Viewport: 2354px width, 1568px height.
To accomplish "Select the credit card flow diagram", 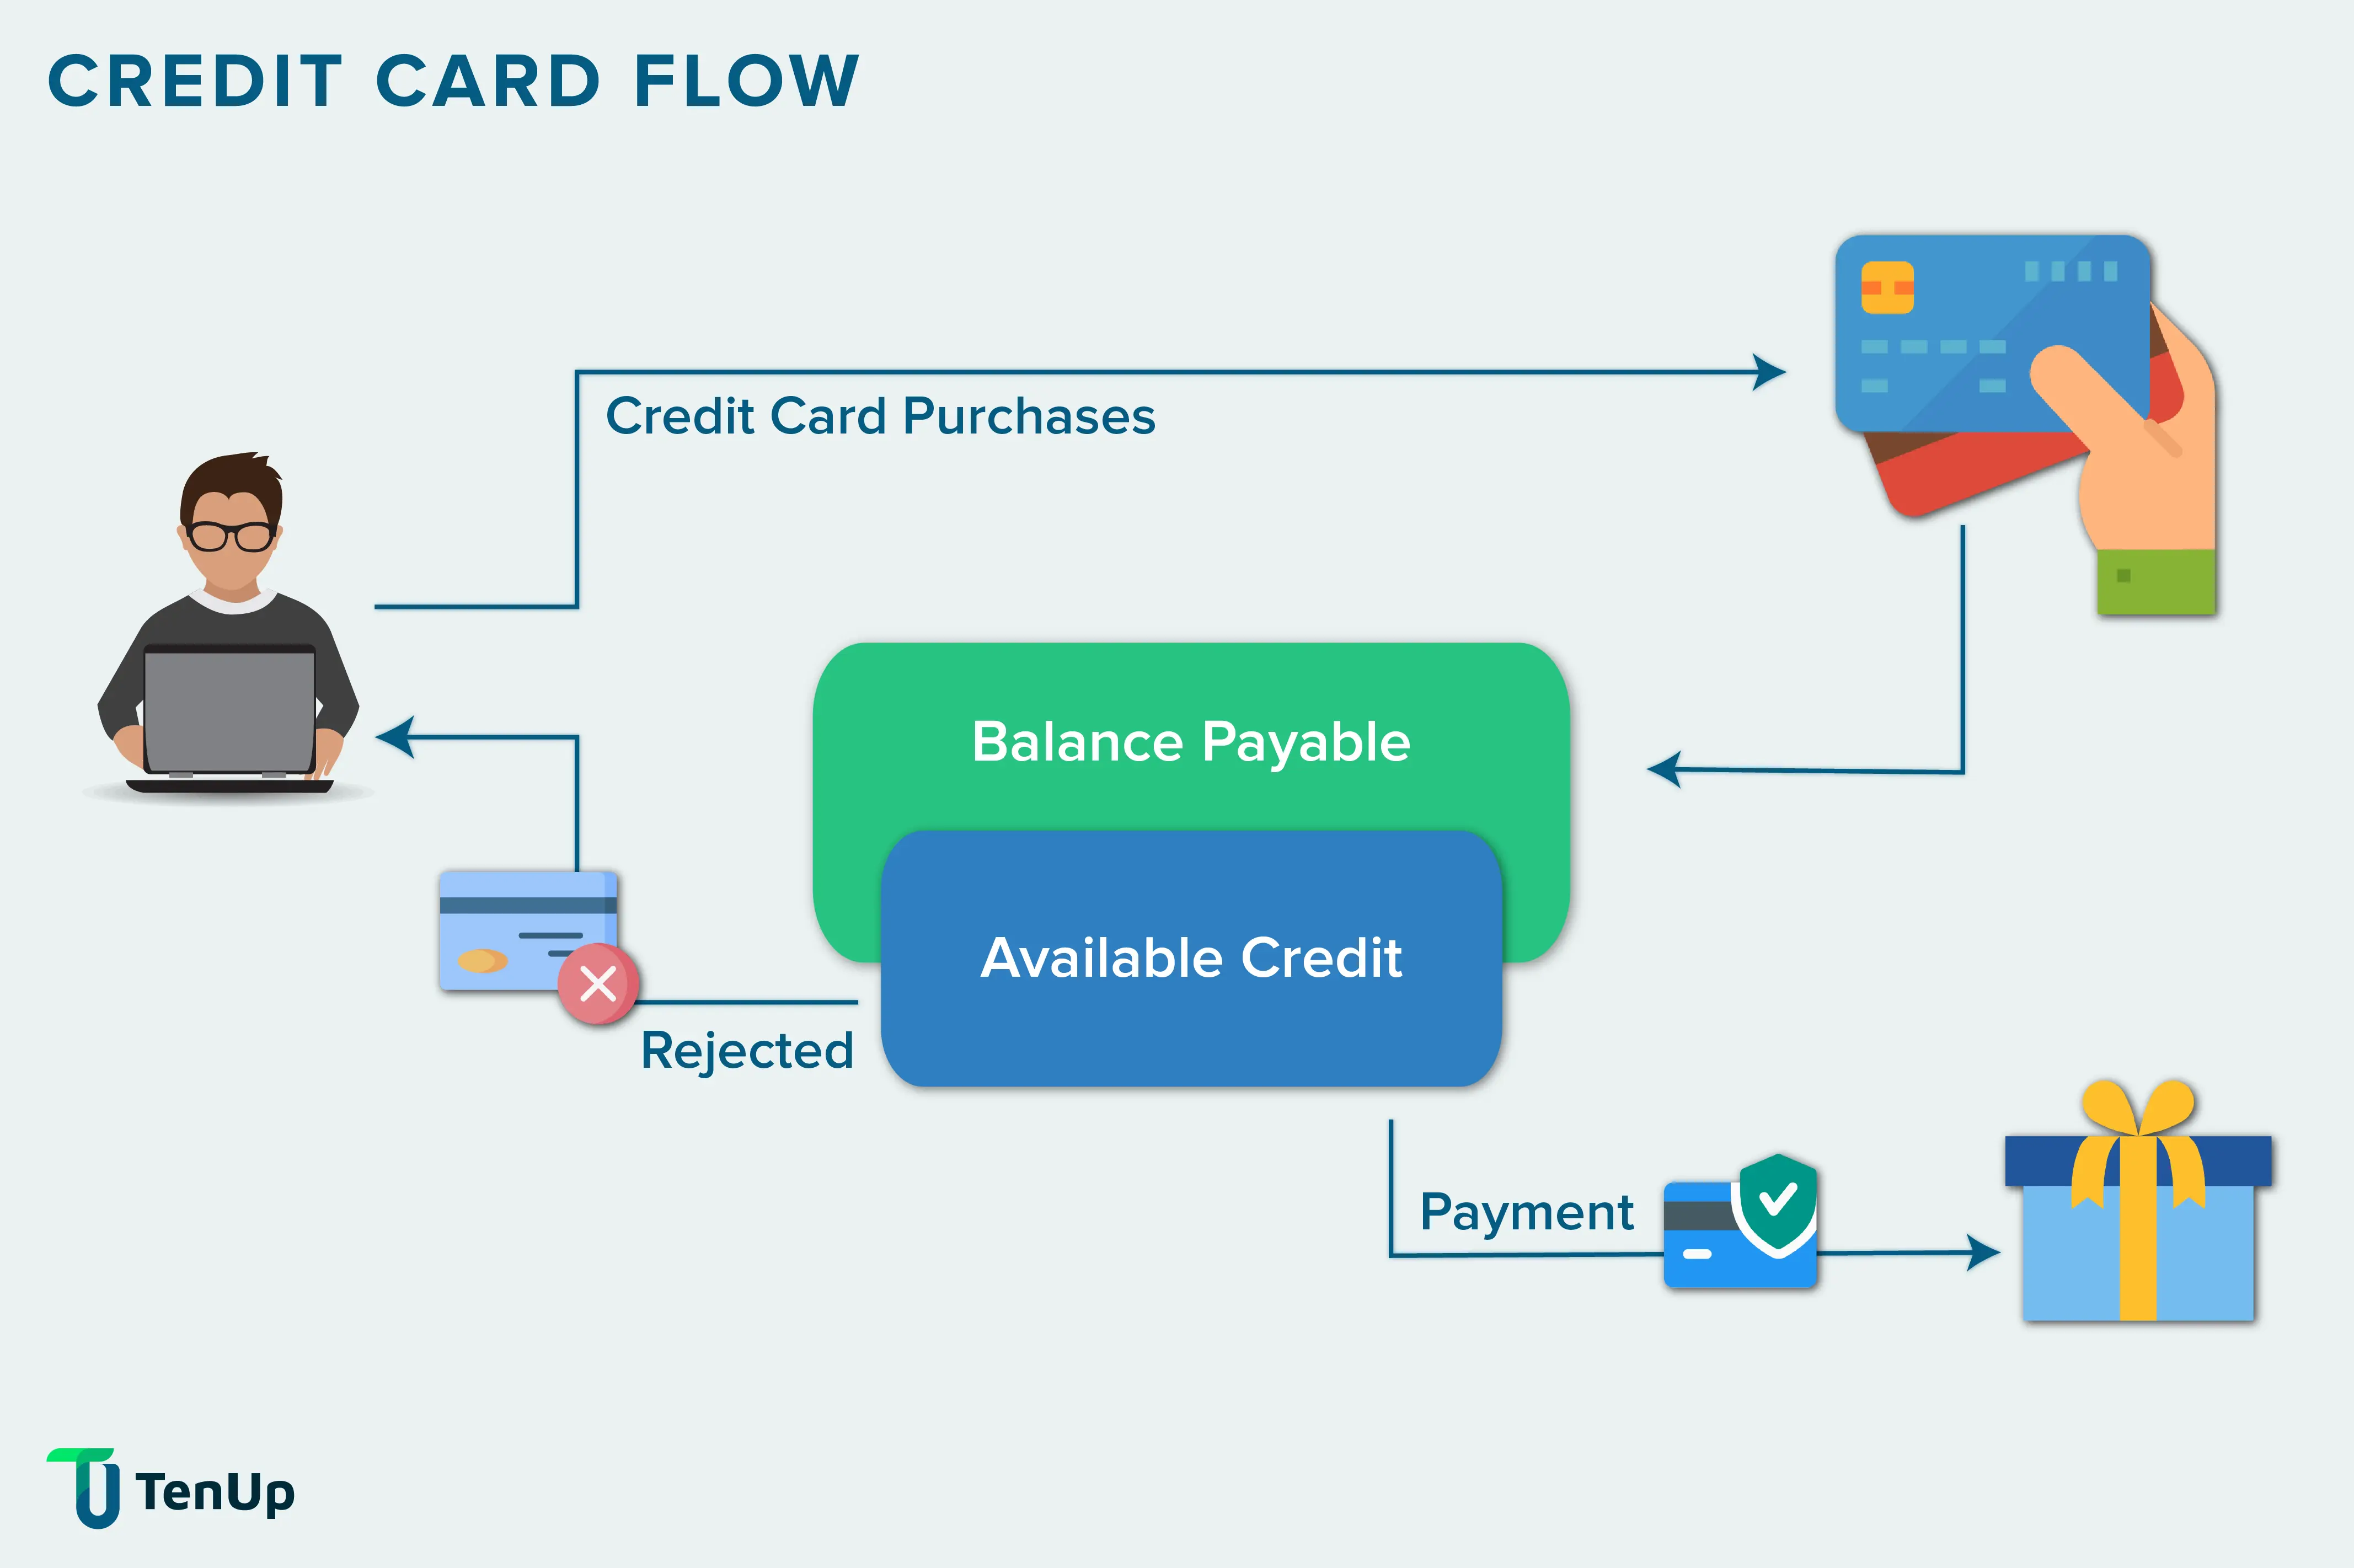I will pyautogui.click(x=1176, y=784).
